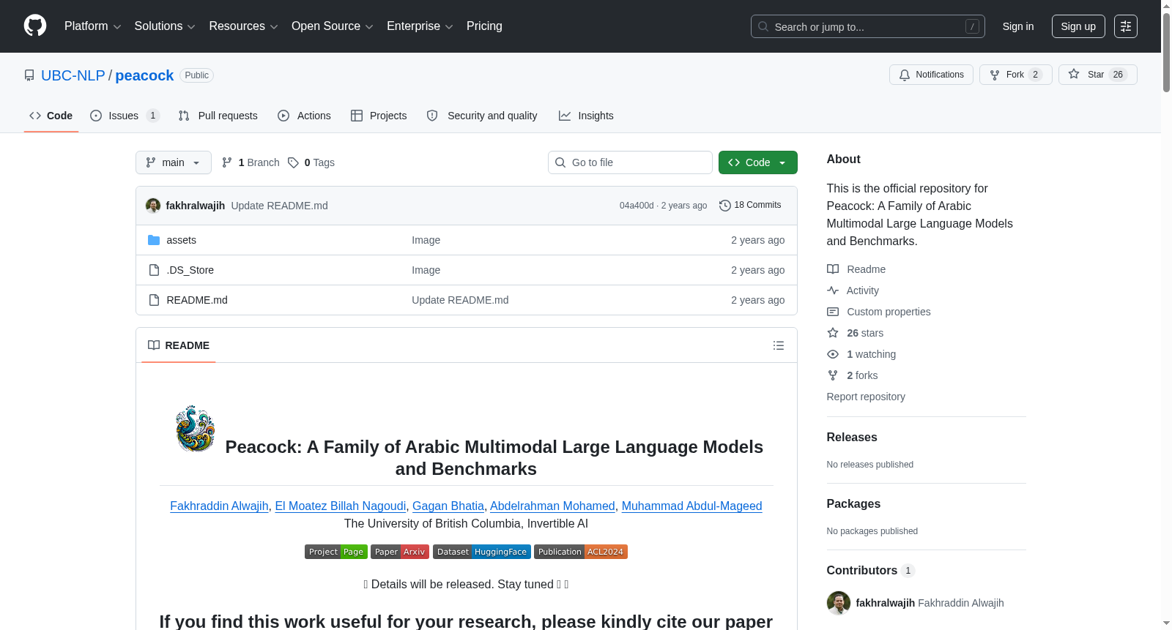Click the Sign up button
The height and width of the screenshot is (630, 1172).
tap(1078, 26)
